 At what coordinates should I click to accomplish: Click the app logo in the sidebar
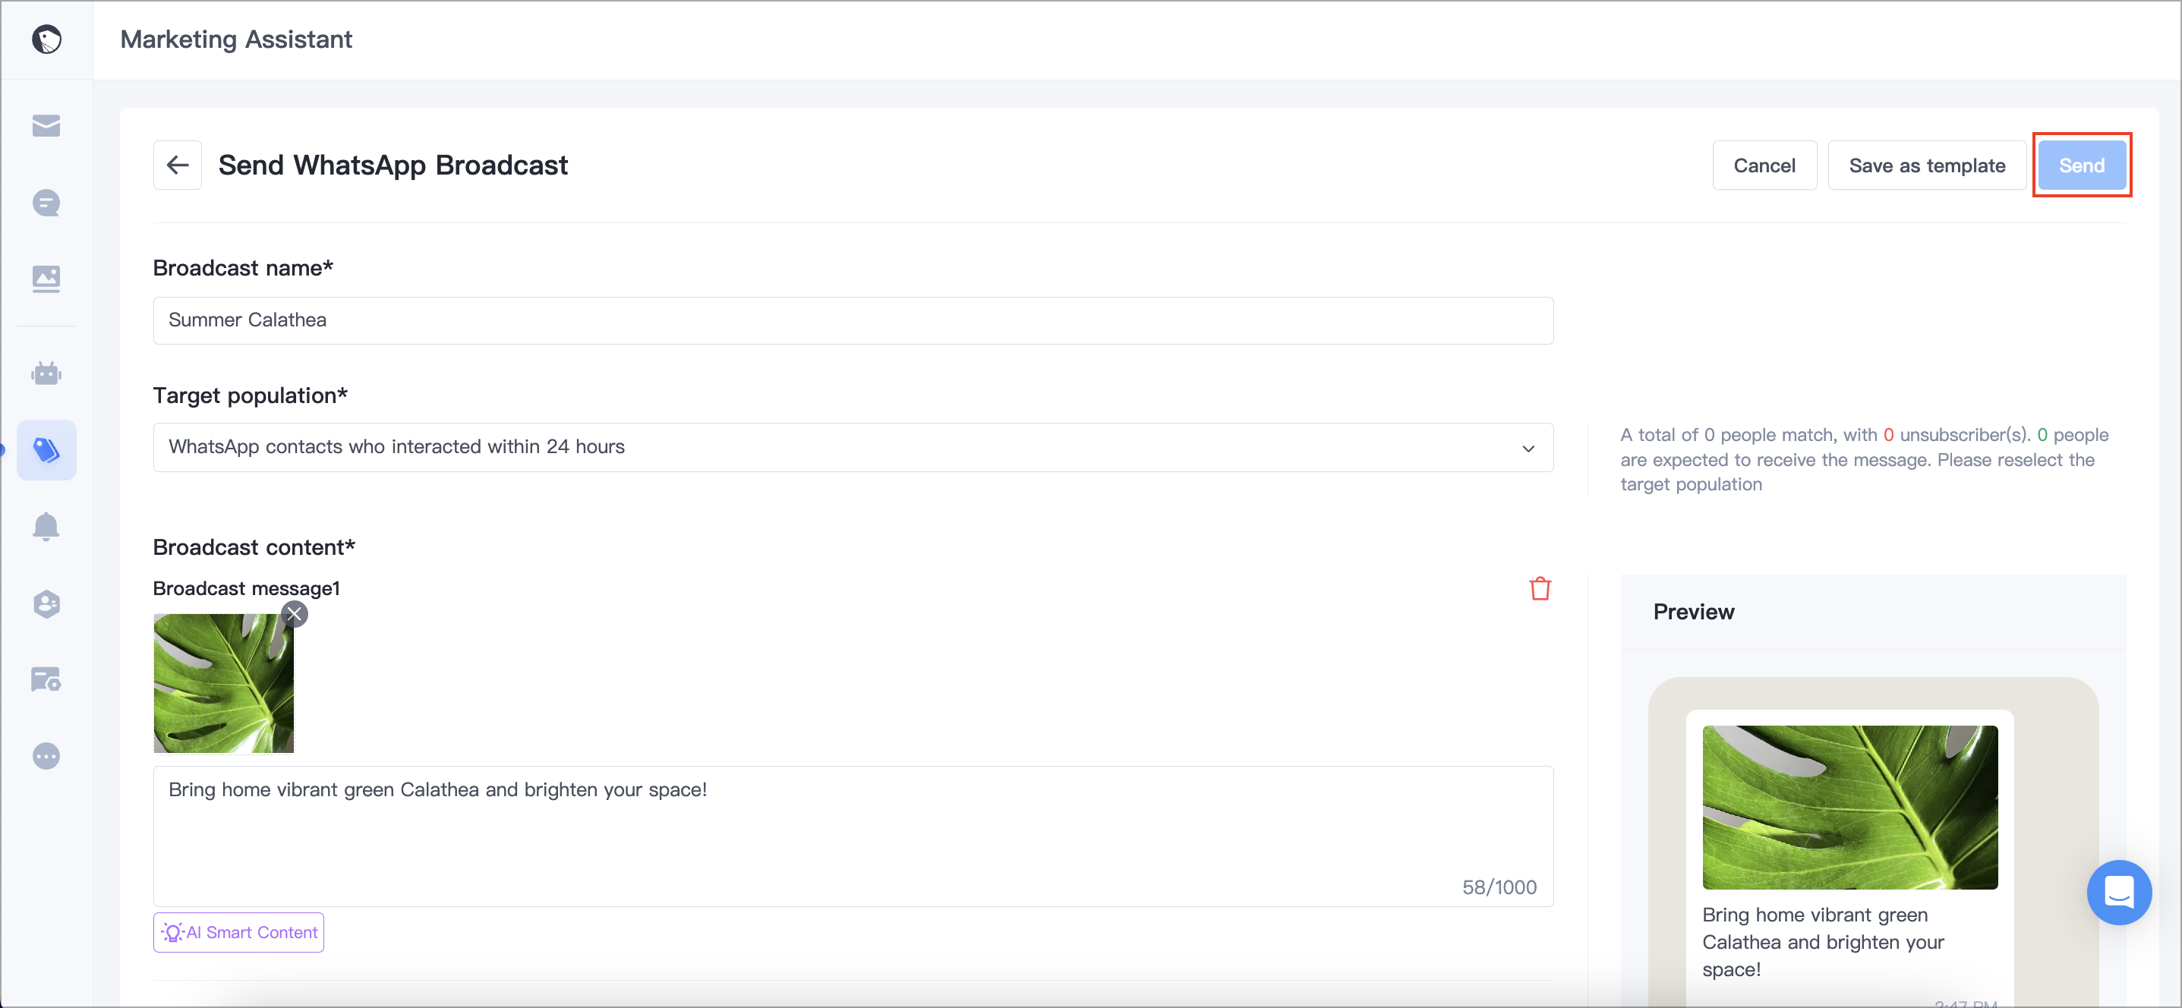coord(46,39)
